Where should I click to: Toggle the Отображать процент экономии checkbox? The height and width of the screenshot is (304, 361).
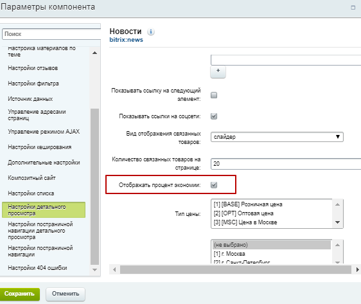click(214, 185)
